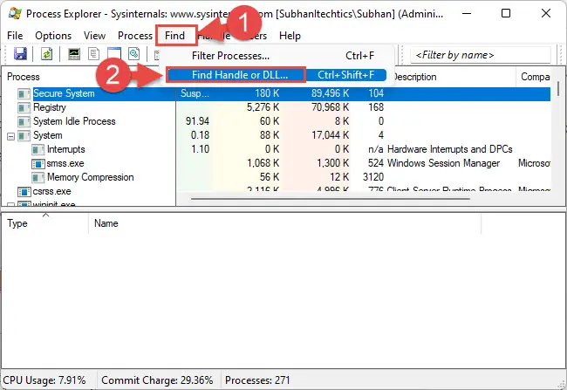Click the gears-on-page toolbar icon
The width and height of the screenshot is (567, 390).
[x=133, y=54]
